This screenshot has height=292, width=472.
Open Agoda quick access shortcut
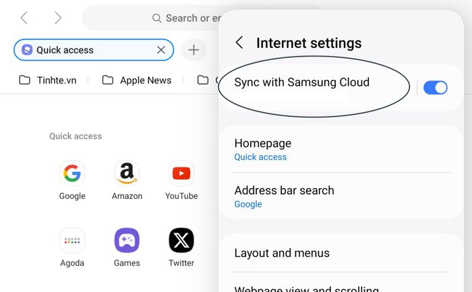pos(72,247)
